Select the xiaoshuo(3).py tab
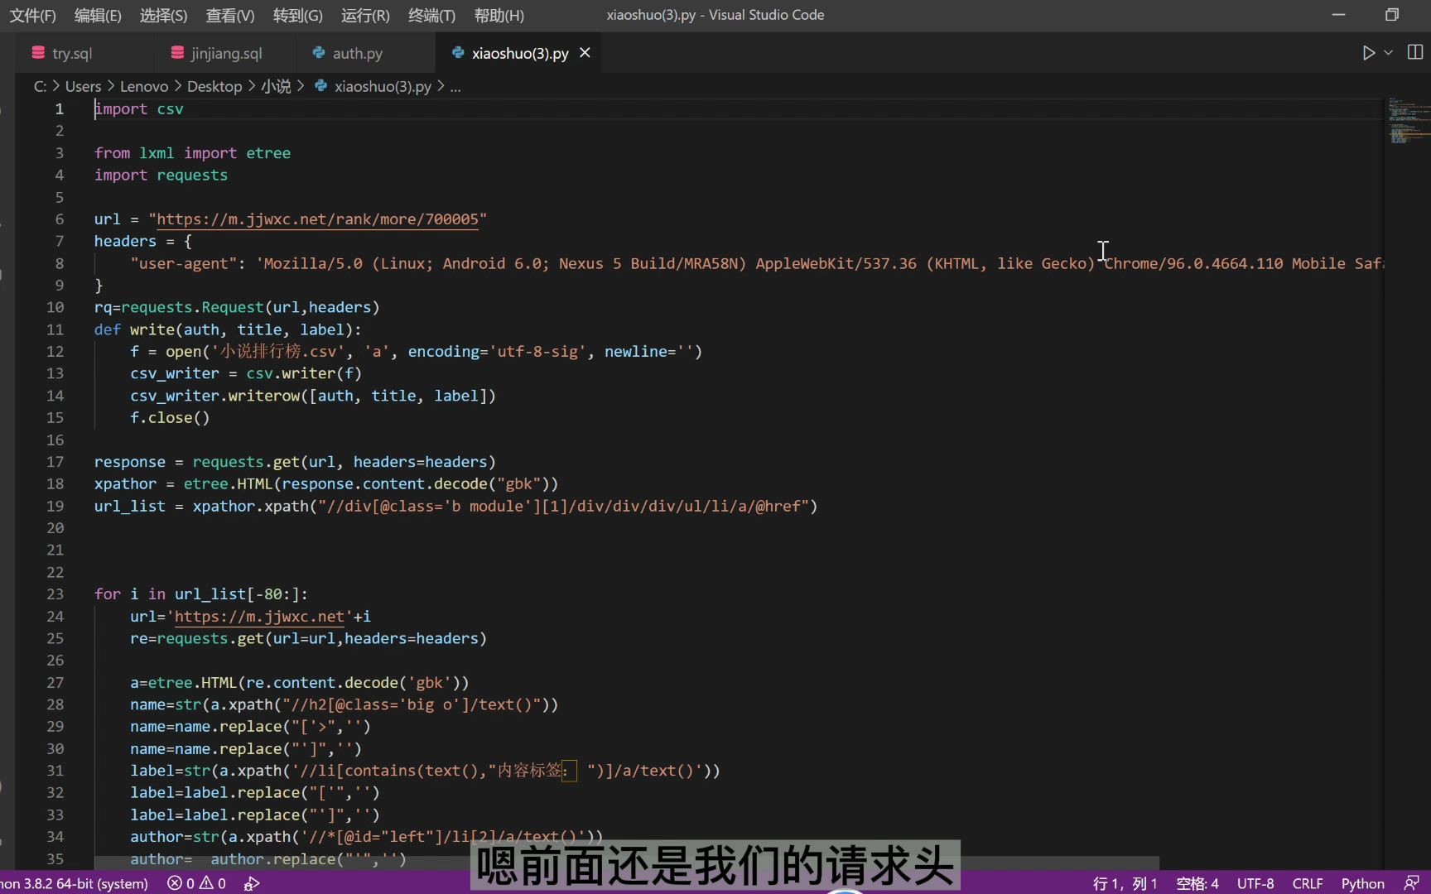The height and width of the screenshot is (894, 1431). tap(520, 53)
